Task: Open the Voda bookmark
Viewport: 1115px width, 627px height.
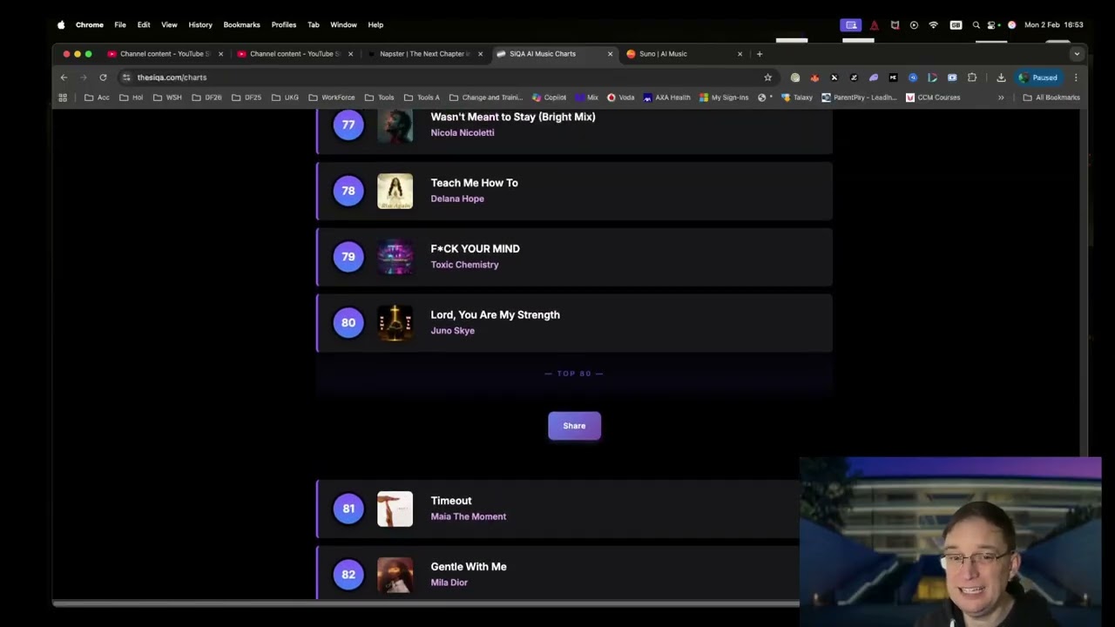Action: 621,98
